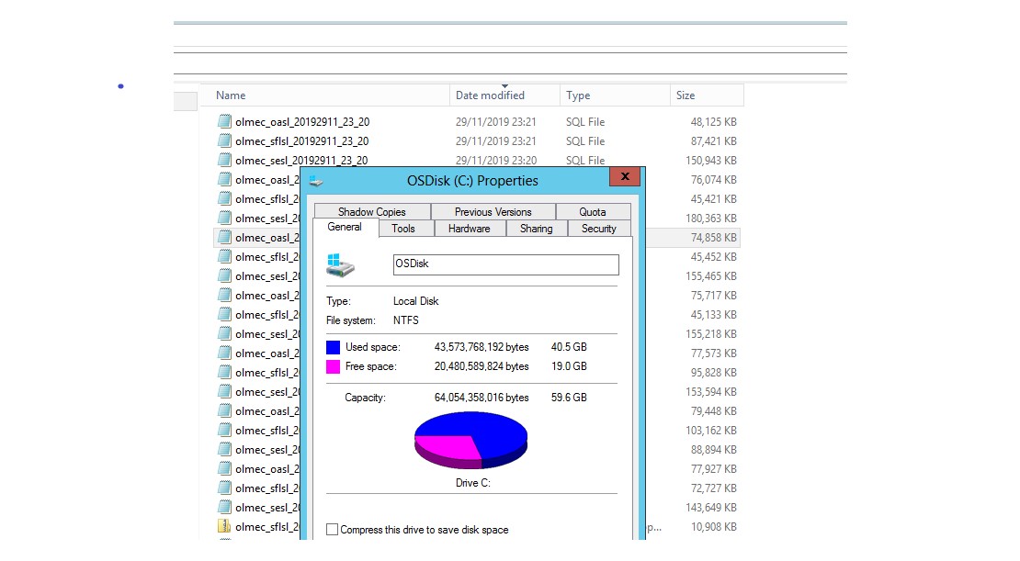Select the file name olmec_sflsl_20192911_23_20
This screenshot has width=1020, height=561.
click(301, 141)
